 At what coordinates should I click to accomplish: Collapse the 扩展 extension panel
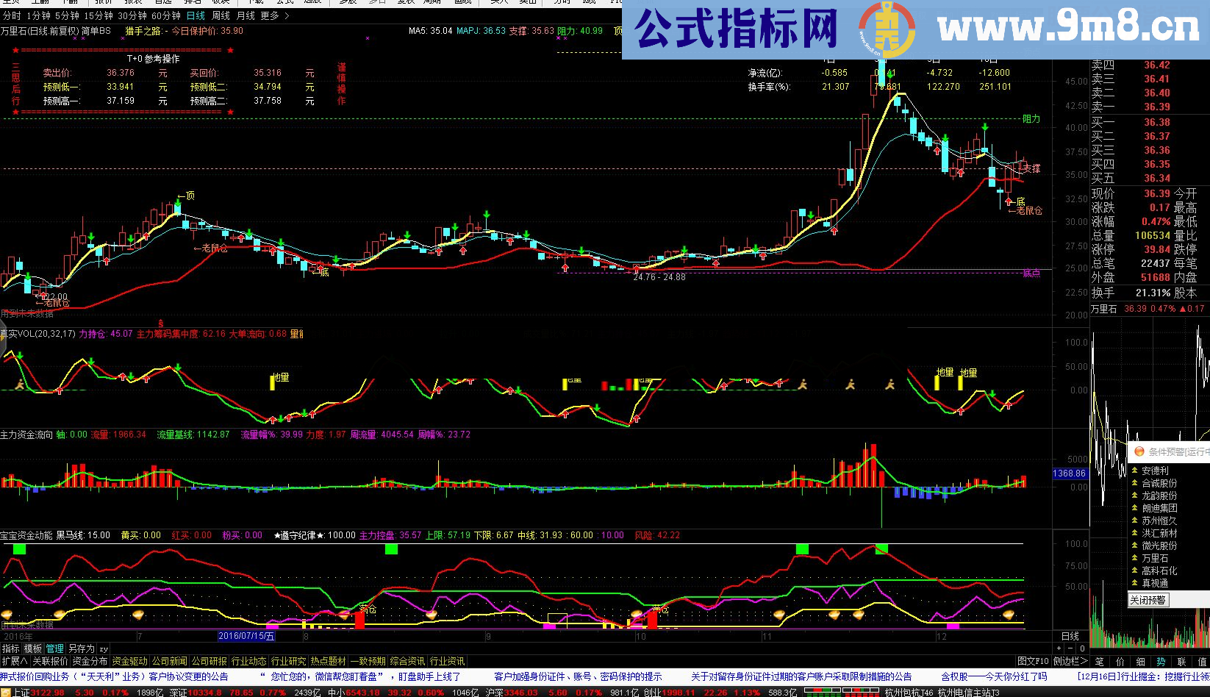click(15, 661)
